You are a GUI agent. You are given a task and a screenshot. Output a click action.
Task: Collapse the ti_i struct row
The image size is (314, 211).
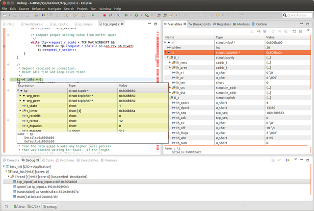click(x=168, y=57)
